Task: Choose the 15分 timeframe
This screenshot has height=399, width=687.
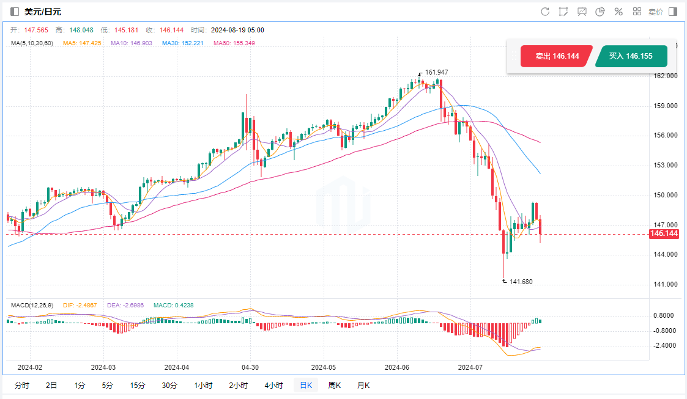Action: click(138, 386)
